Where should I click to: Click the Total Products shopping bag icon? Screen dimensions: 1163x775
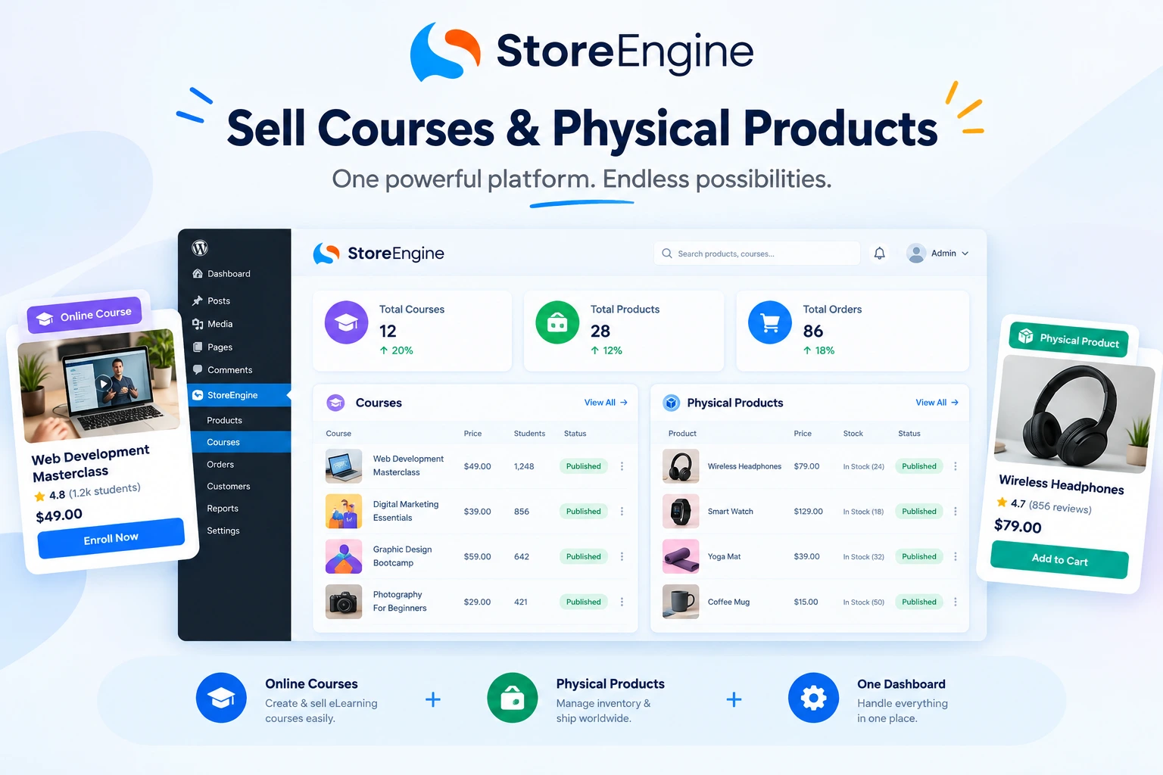click(557, 322)
